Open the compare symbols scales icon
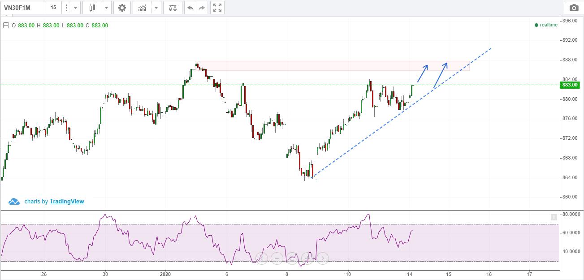The image size is (584, 280). coord(173,8)
